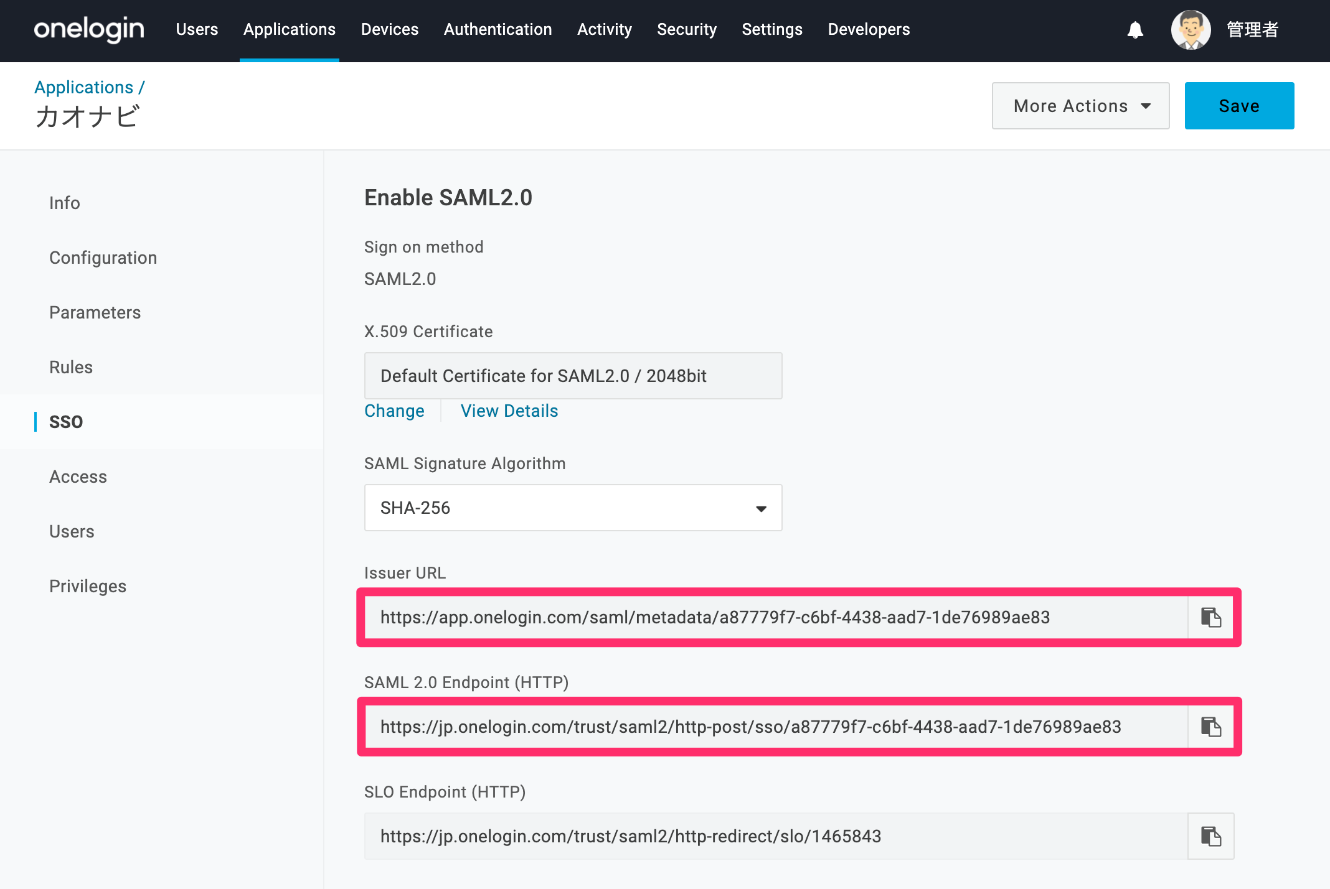Copy the Issuer URL to clipboard
The height and width of the screenshot is (889, 1330).
pyautogui.click(x=1211, y=617)
